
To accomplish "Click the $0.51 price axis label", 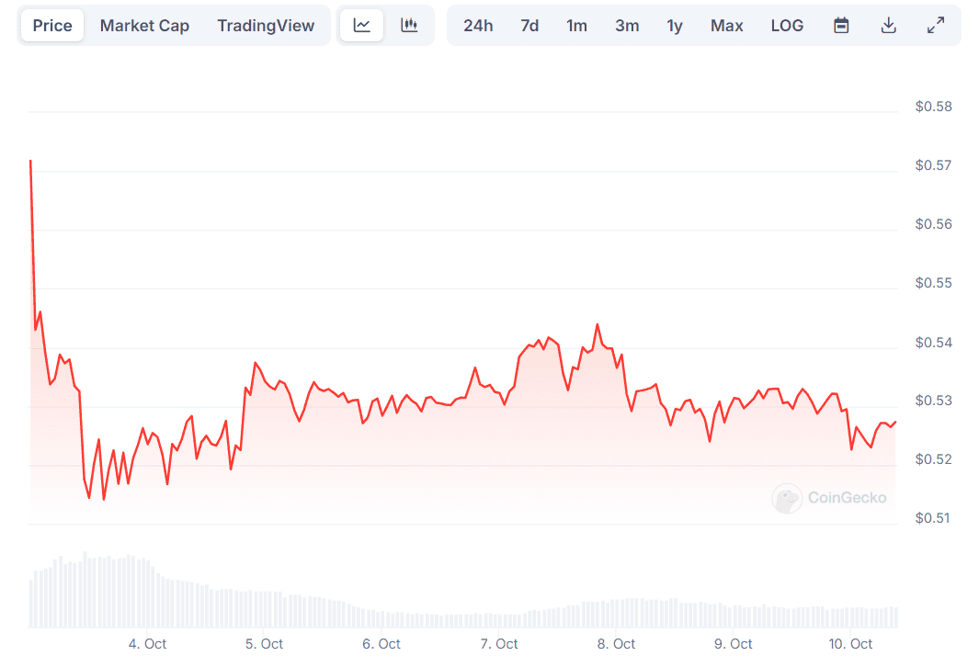I will click(x=932, y=518).
